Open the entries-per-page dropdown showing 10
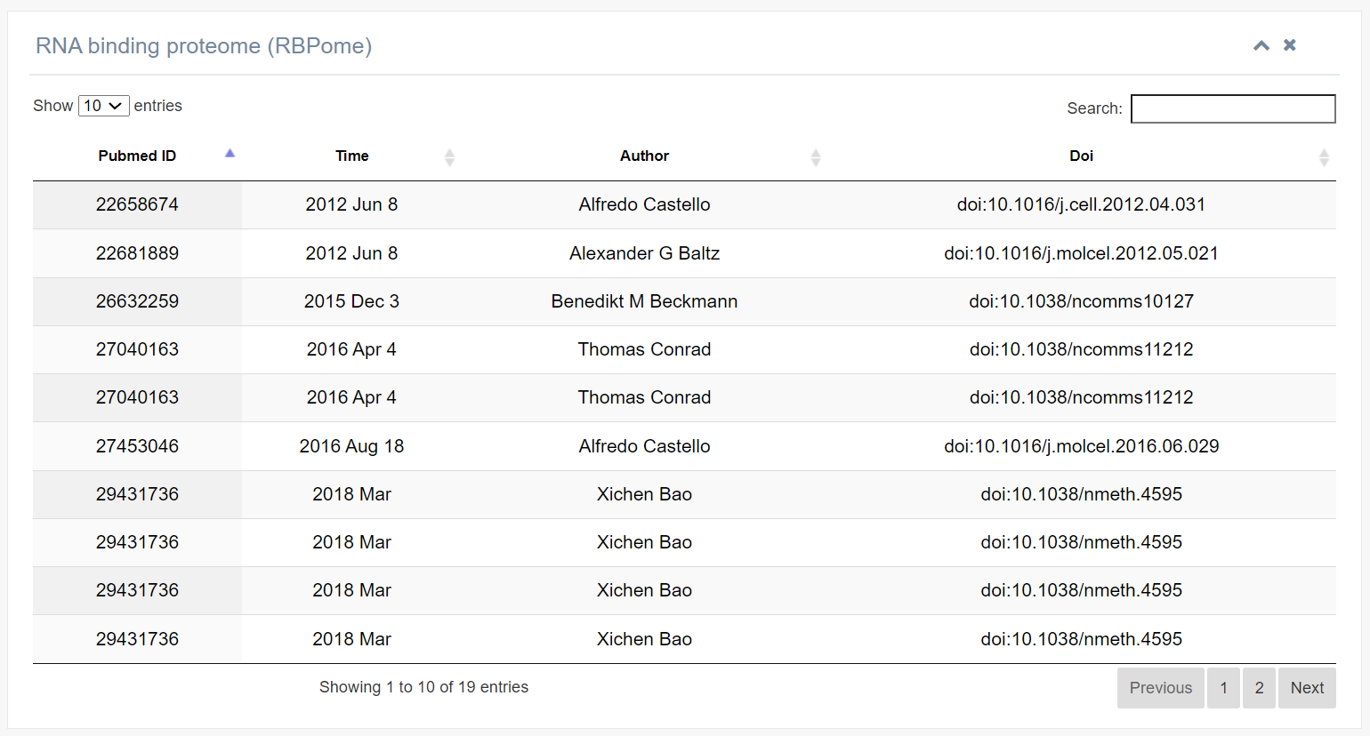 (104, 106)
